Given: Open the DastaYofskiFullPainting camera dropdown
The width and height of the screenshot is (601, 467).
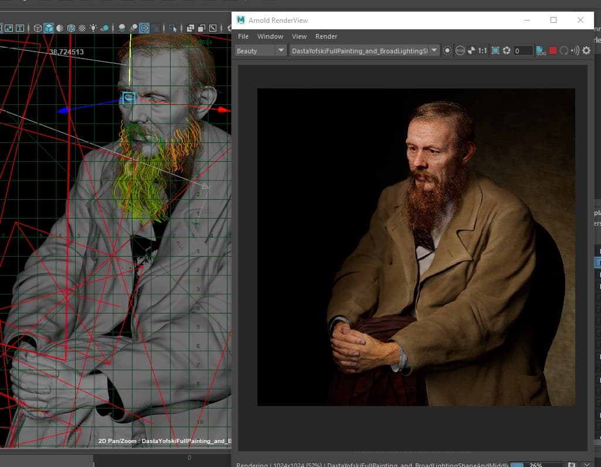Looking at the screenshot, I should (x=365, y=50).
